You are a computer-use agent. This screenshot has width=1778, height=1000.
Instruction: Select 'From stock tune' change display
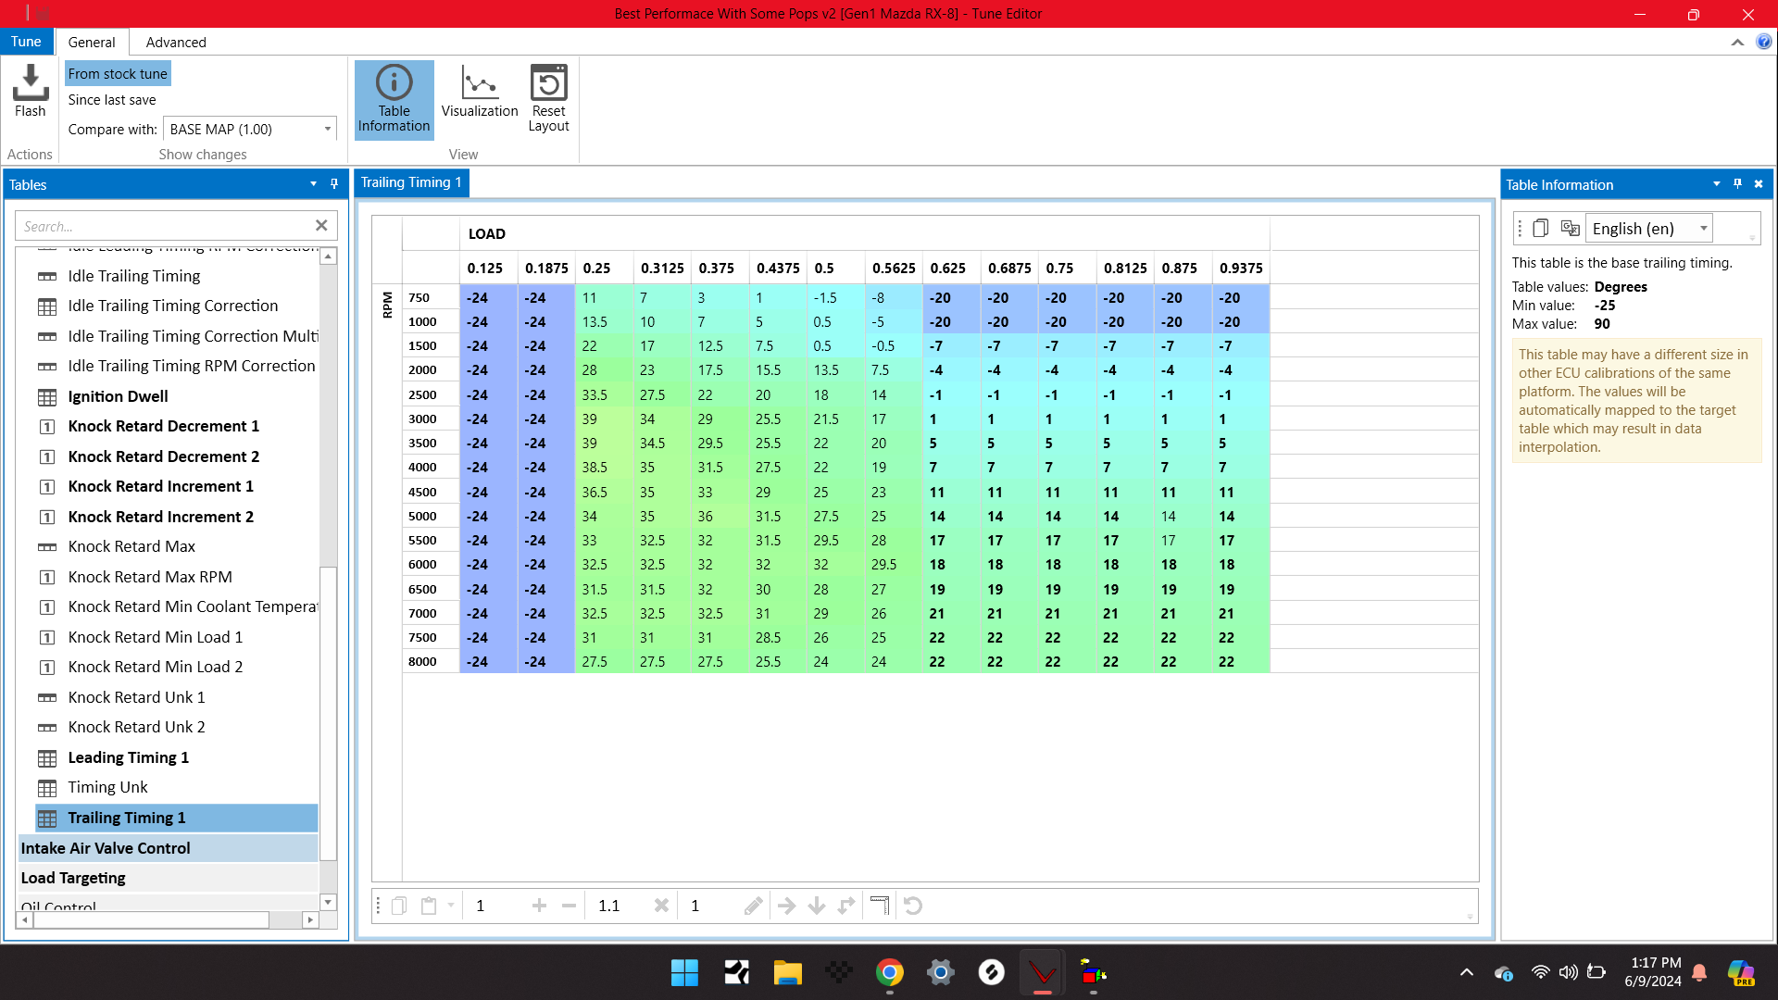(x=118, y=74)
